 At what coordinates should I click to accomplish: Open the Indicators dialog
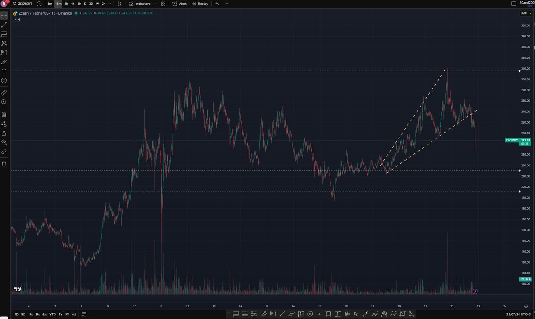click(140, 4)
